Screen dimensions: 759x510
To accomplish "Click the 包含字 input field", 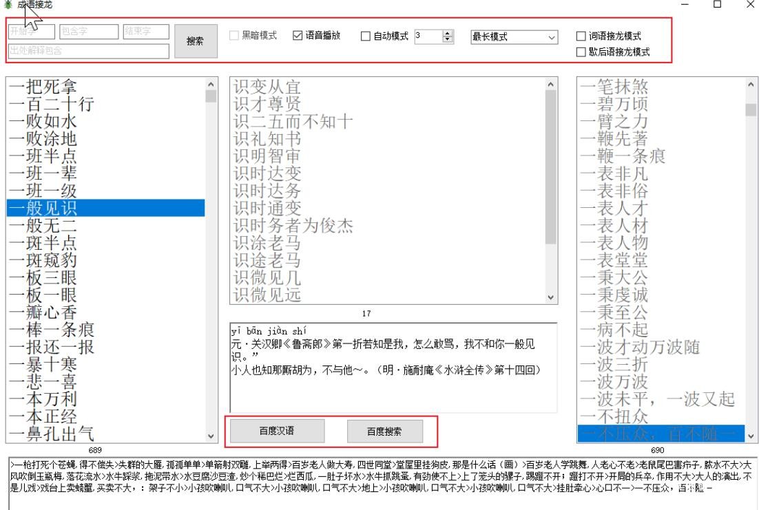I will 89,32.
